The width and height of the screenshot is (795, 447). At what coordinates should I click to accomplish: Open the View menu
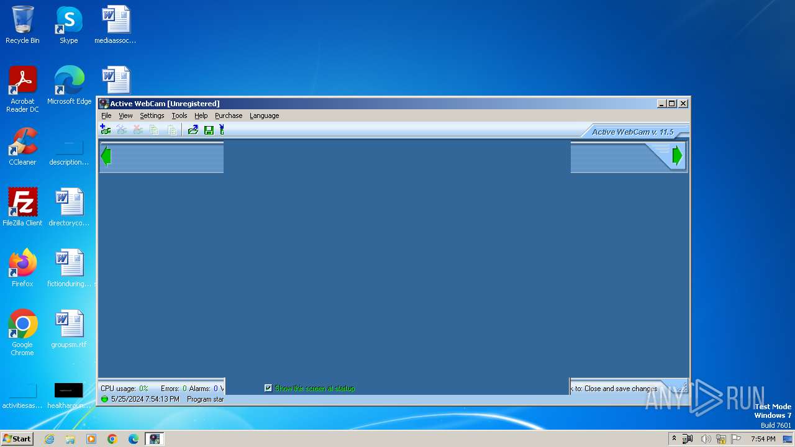click(x=125, y=115)
